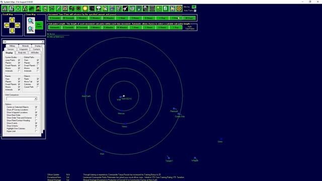Click the Max Zoom button
The height and width of the screenshot is (181, 322).
39,26
